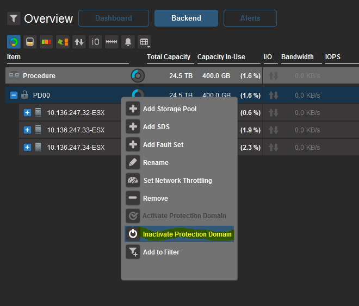Image resolution: width=359 pixels, height=306 pixels.
Task: Click the ruler-like bandwidth toolbar icon
Action: (112, 42)
